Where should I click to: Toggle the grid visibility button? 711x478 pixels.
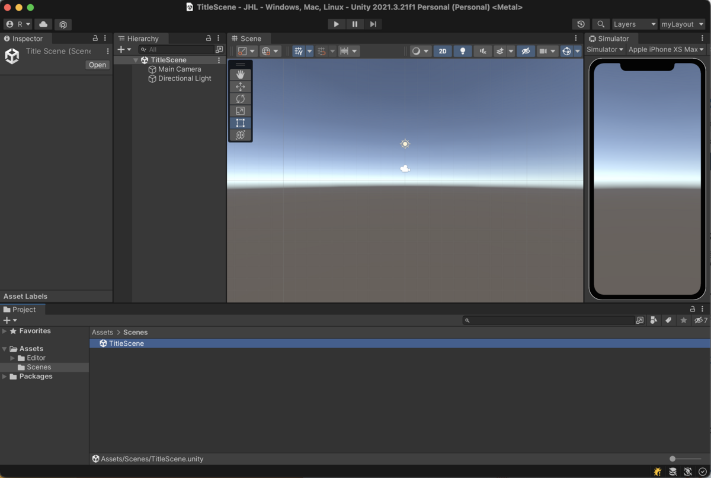click(299, 51)
